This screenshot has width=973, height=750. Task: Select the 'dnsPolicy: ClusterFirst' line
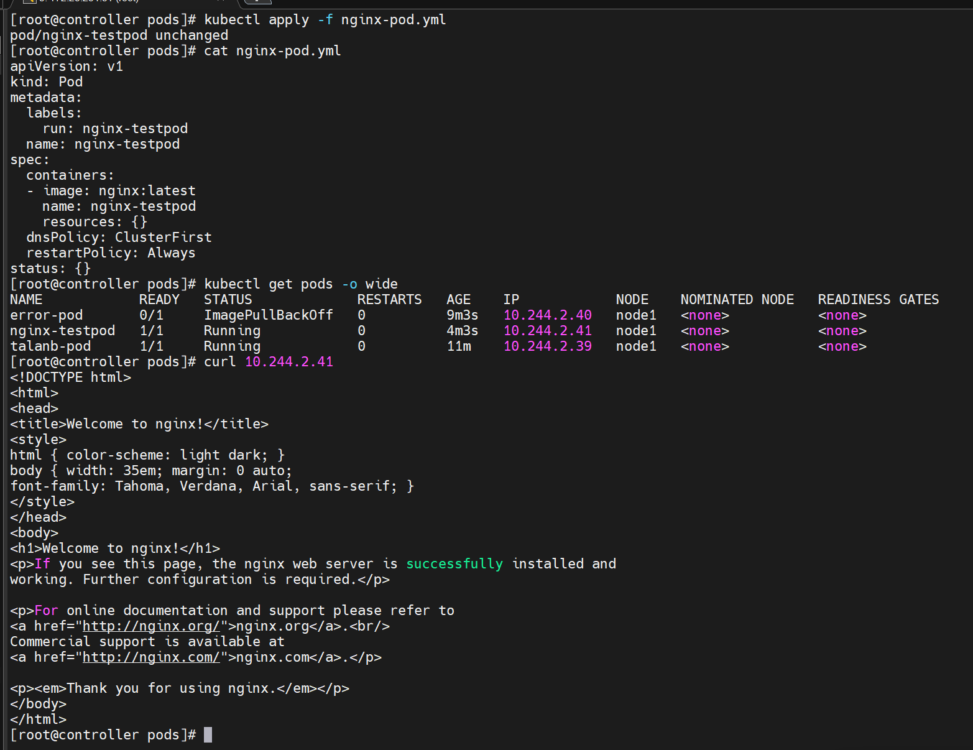coord(119,238)
